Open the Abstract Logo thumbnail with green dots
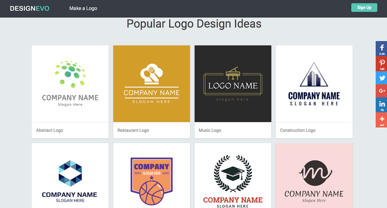The height and width of the screenshot is (208, 387). pos(70,84)
